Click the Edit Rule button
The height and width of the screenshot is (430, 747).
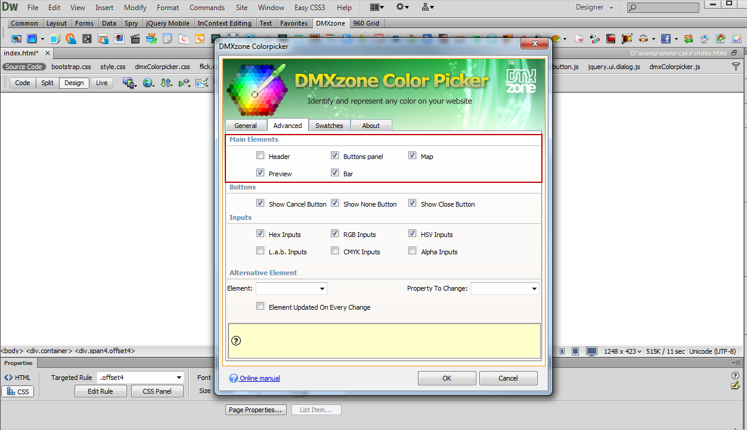click(101, 391)
